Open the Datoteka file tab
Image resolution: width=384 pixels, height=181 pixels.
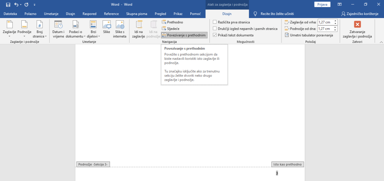pos(10,14)
